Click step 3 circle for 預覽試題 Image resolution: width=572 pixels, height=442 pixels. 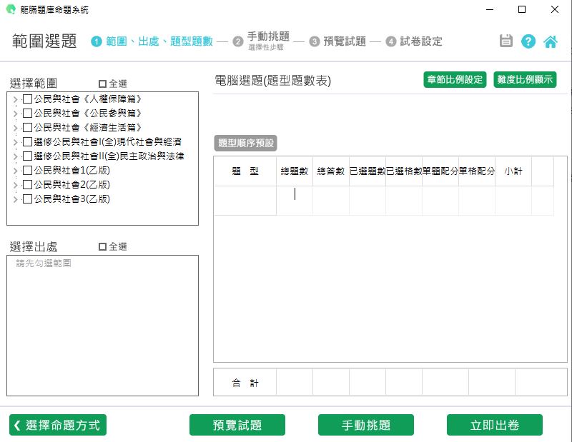pyautogui.click(x=315, y=41)
